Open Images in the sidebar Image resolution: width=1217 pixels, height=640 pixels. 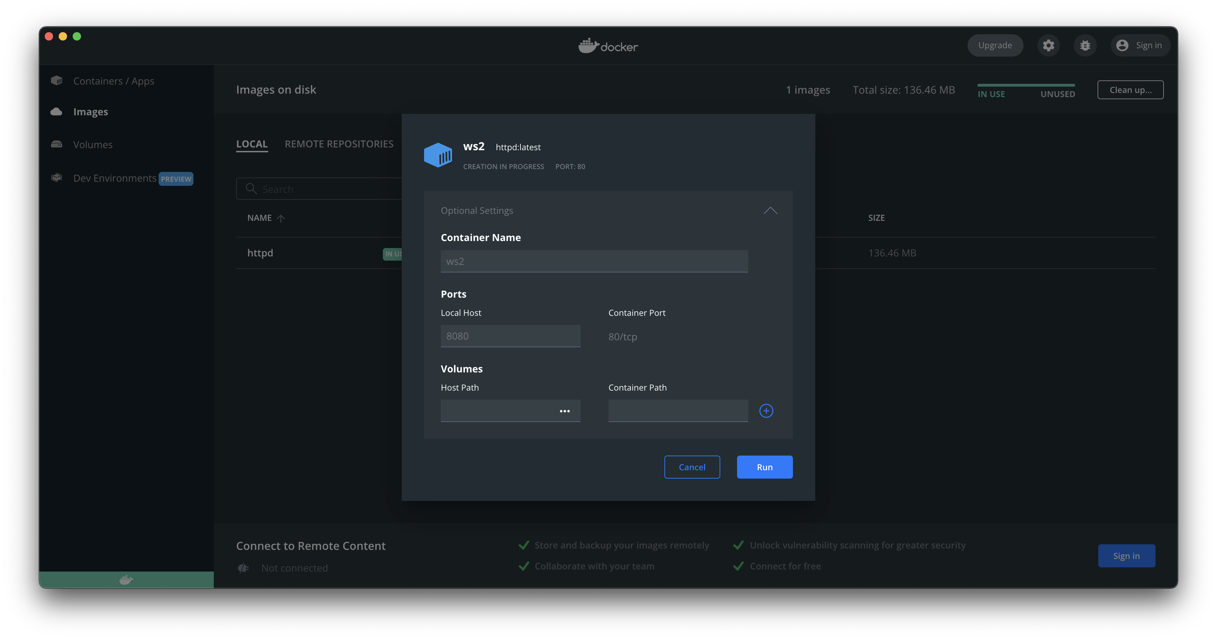pos(90,112)
